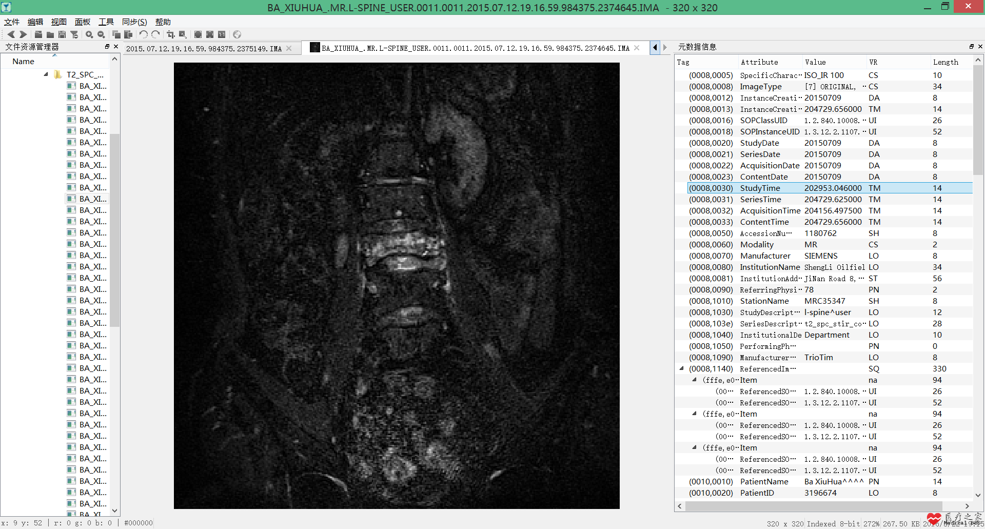The height and width of the screenshot is (529, 985).
Task: Click the metadata vertical scrollbar thumb
Action: (978, 120)
